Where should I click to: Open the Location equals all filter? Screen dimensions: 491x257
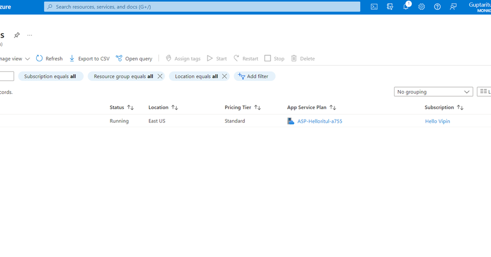pyautogui.click(x=196, y=77)
